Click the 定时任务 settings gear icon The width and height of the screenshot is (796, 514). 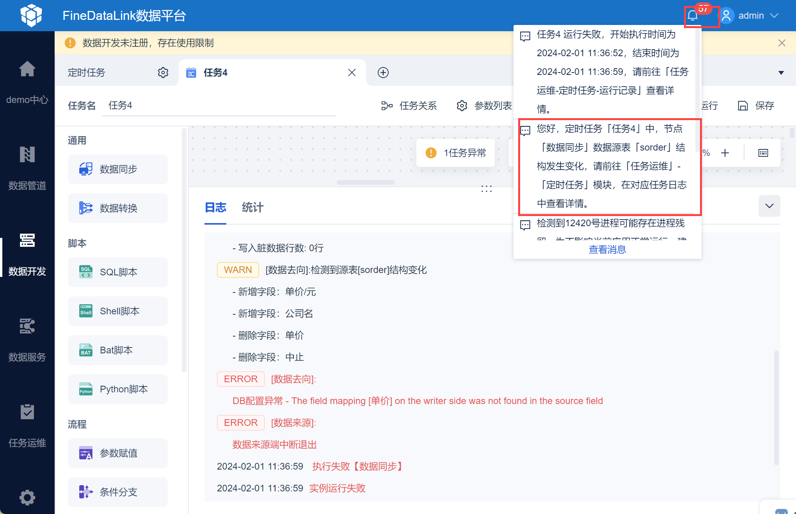(x=163, y=73)
